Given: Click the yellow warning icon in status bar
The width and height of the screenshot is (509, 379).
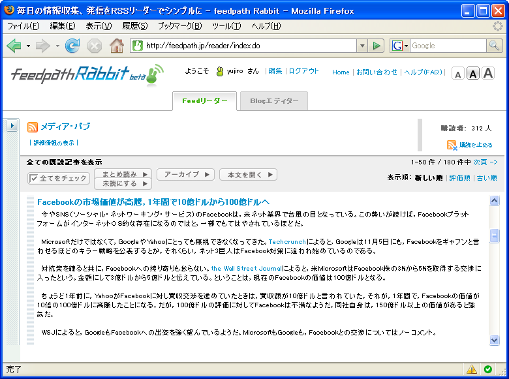Looking at the screenshot, I should pos(471,369).
